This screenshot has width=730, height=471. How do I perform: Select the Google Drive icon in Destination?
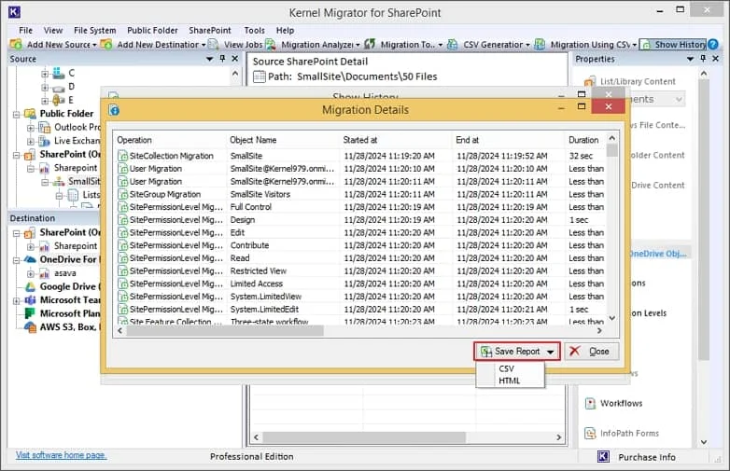coord(30,286)
